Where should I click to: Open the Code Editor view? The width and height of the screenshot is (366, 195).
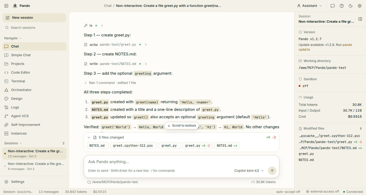coord(34,73)
